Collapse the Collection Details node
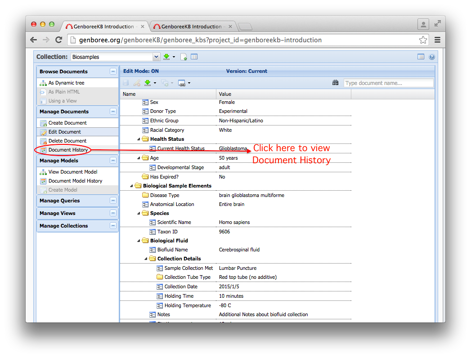Screen dimensions: 471x358 pos(146,259)
